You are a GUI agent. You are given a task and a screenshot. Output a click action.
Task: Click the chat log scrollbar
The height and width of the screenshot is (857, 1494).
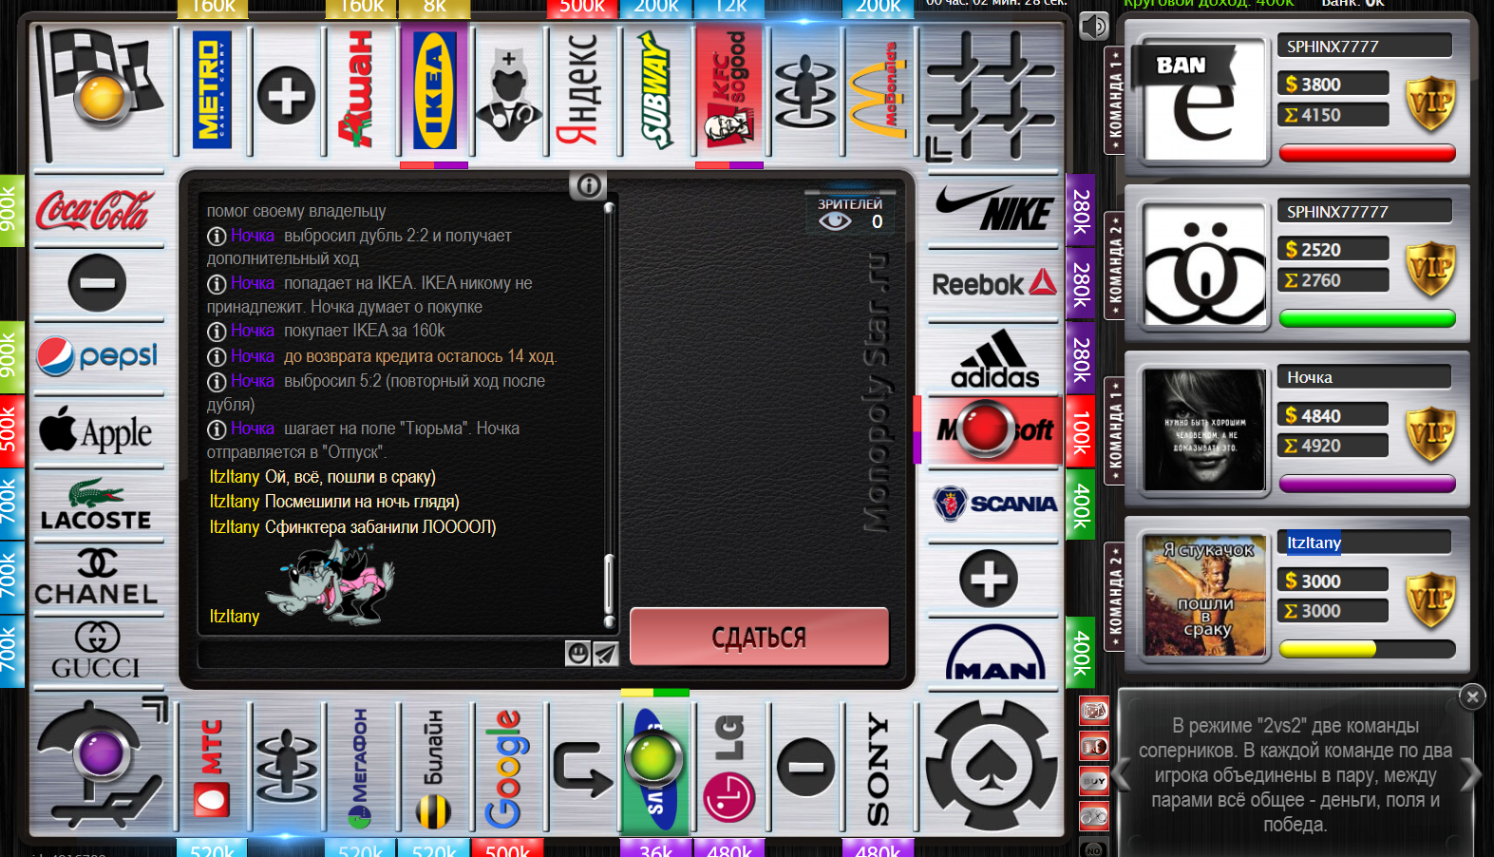pos(609,414)
